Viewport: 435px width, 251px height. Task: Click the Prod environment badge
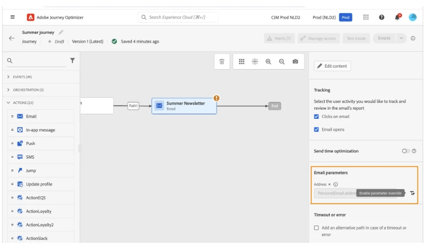[345, 17]
